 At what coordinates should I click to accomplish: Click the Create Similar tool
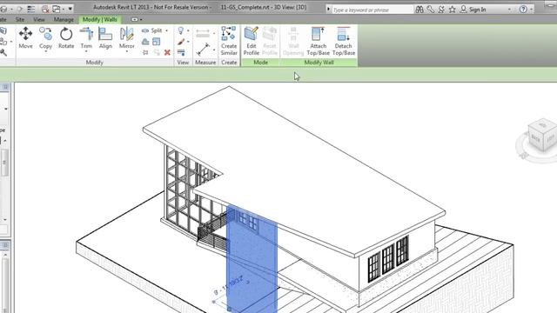point(229,41)
